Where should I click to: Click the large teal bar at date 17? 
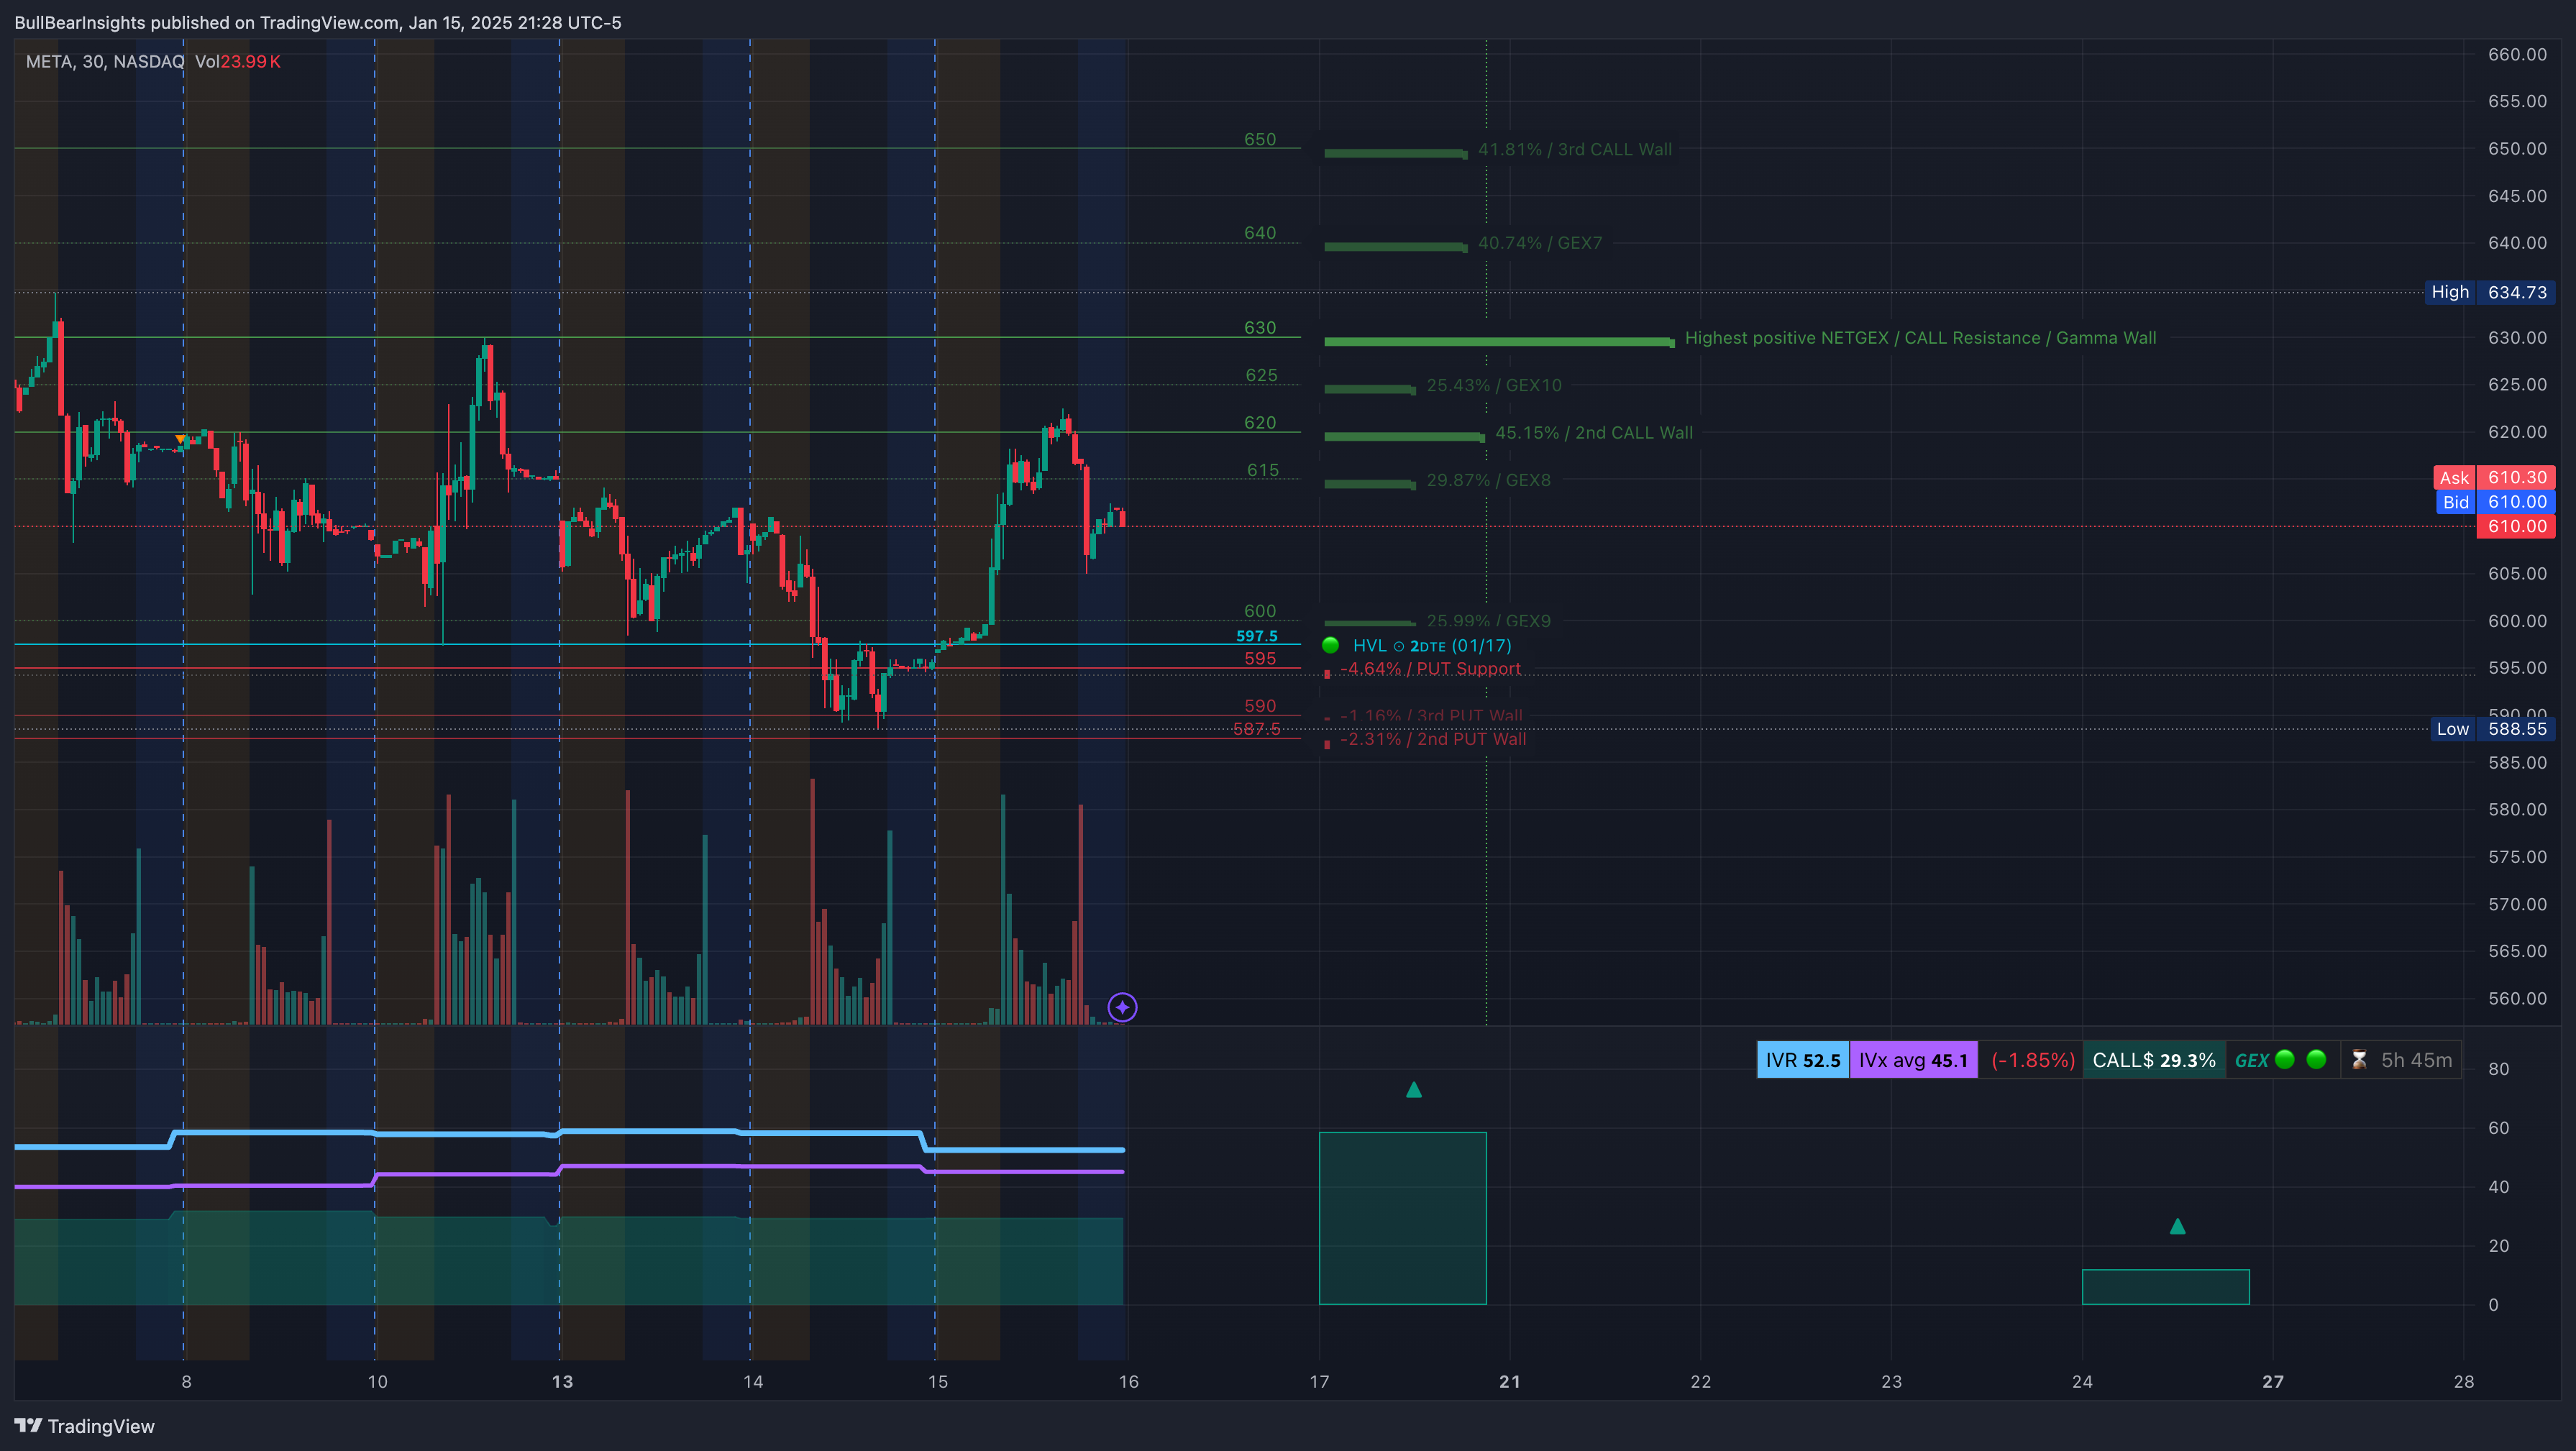[1402, 1218]
